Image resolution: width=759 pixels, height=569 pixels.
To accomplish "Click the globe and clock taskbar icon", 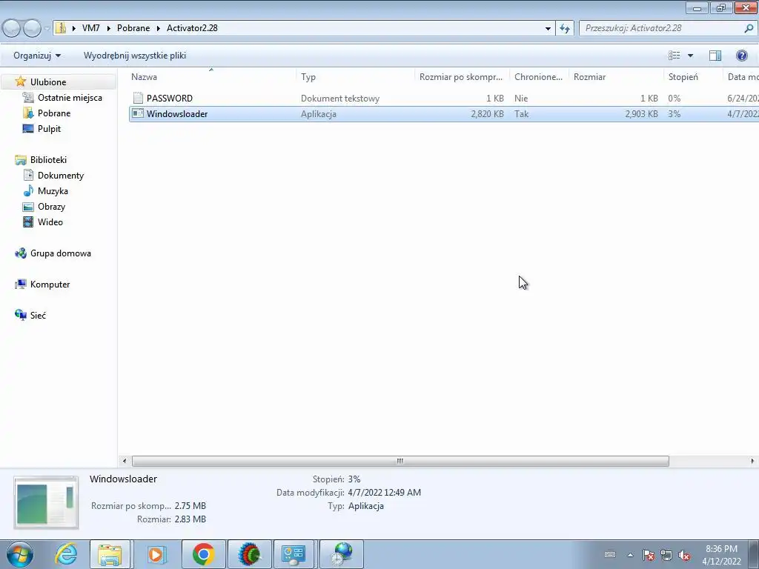I will pyautogui.click(x=342, y=554).
